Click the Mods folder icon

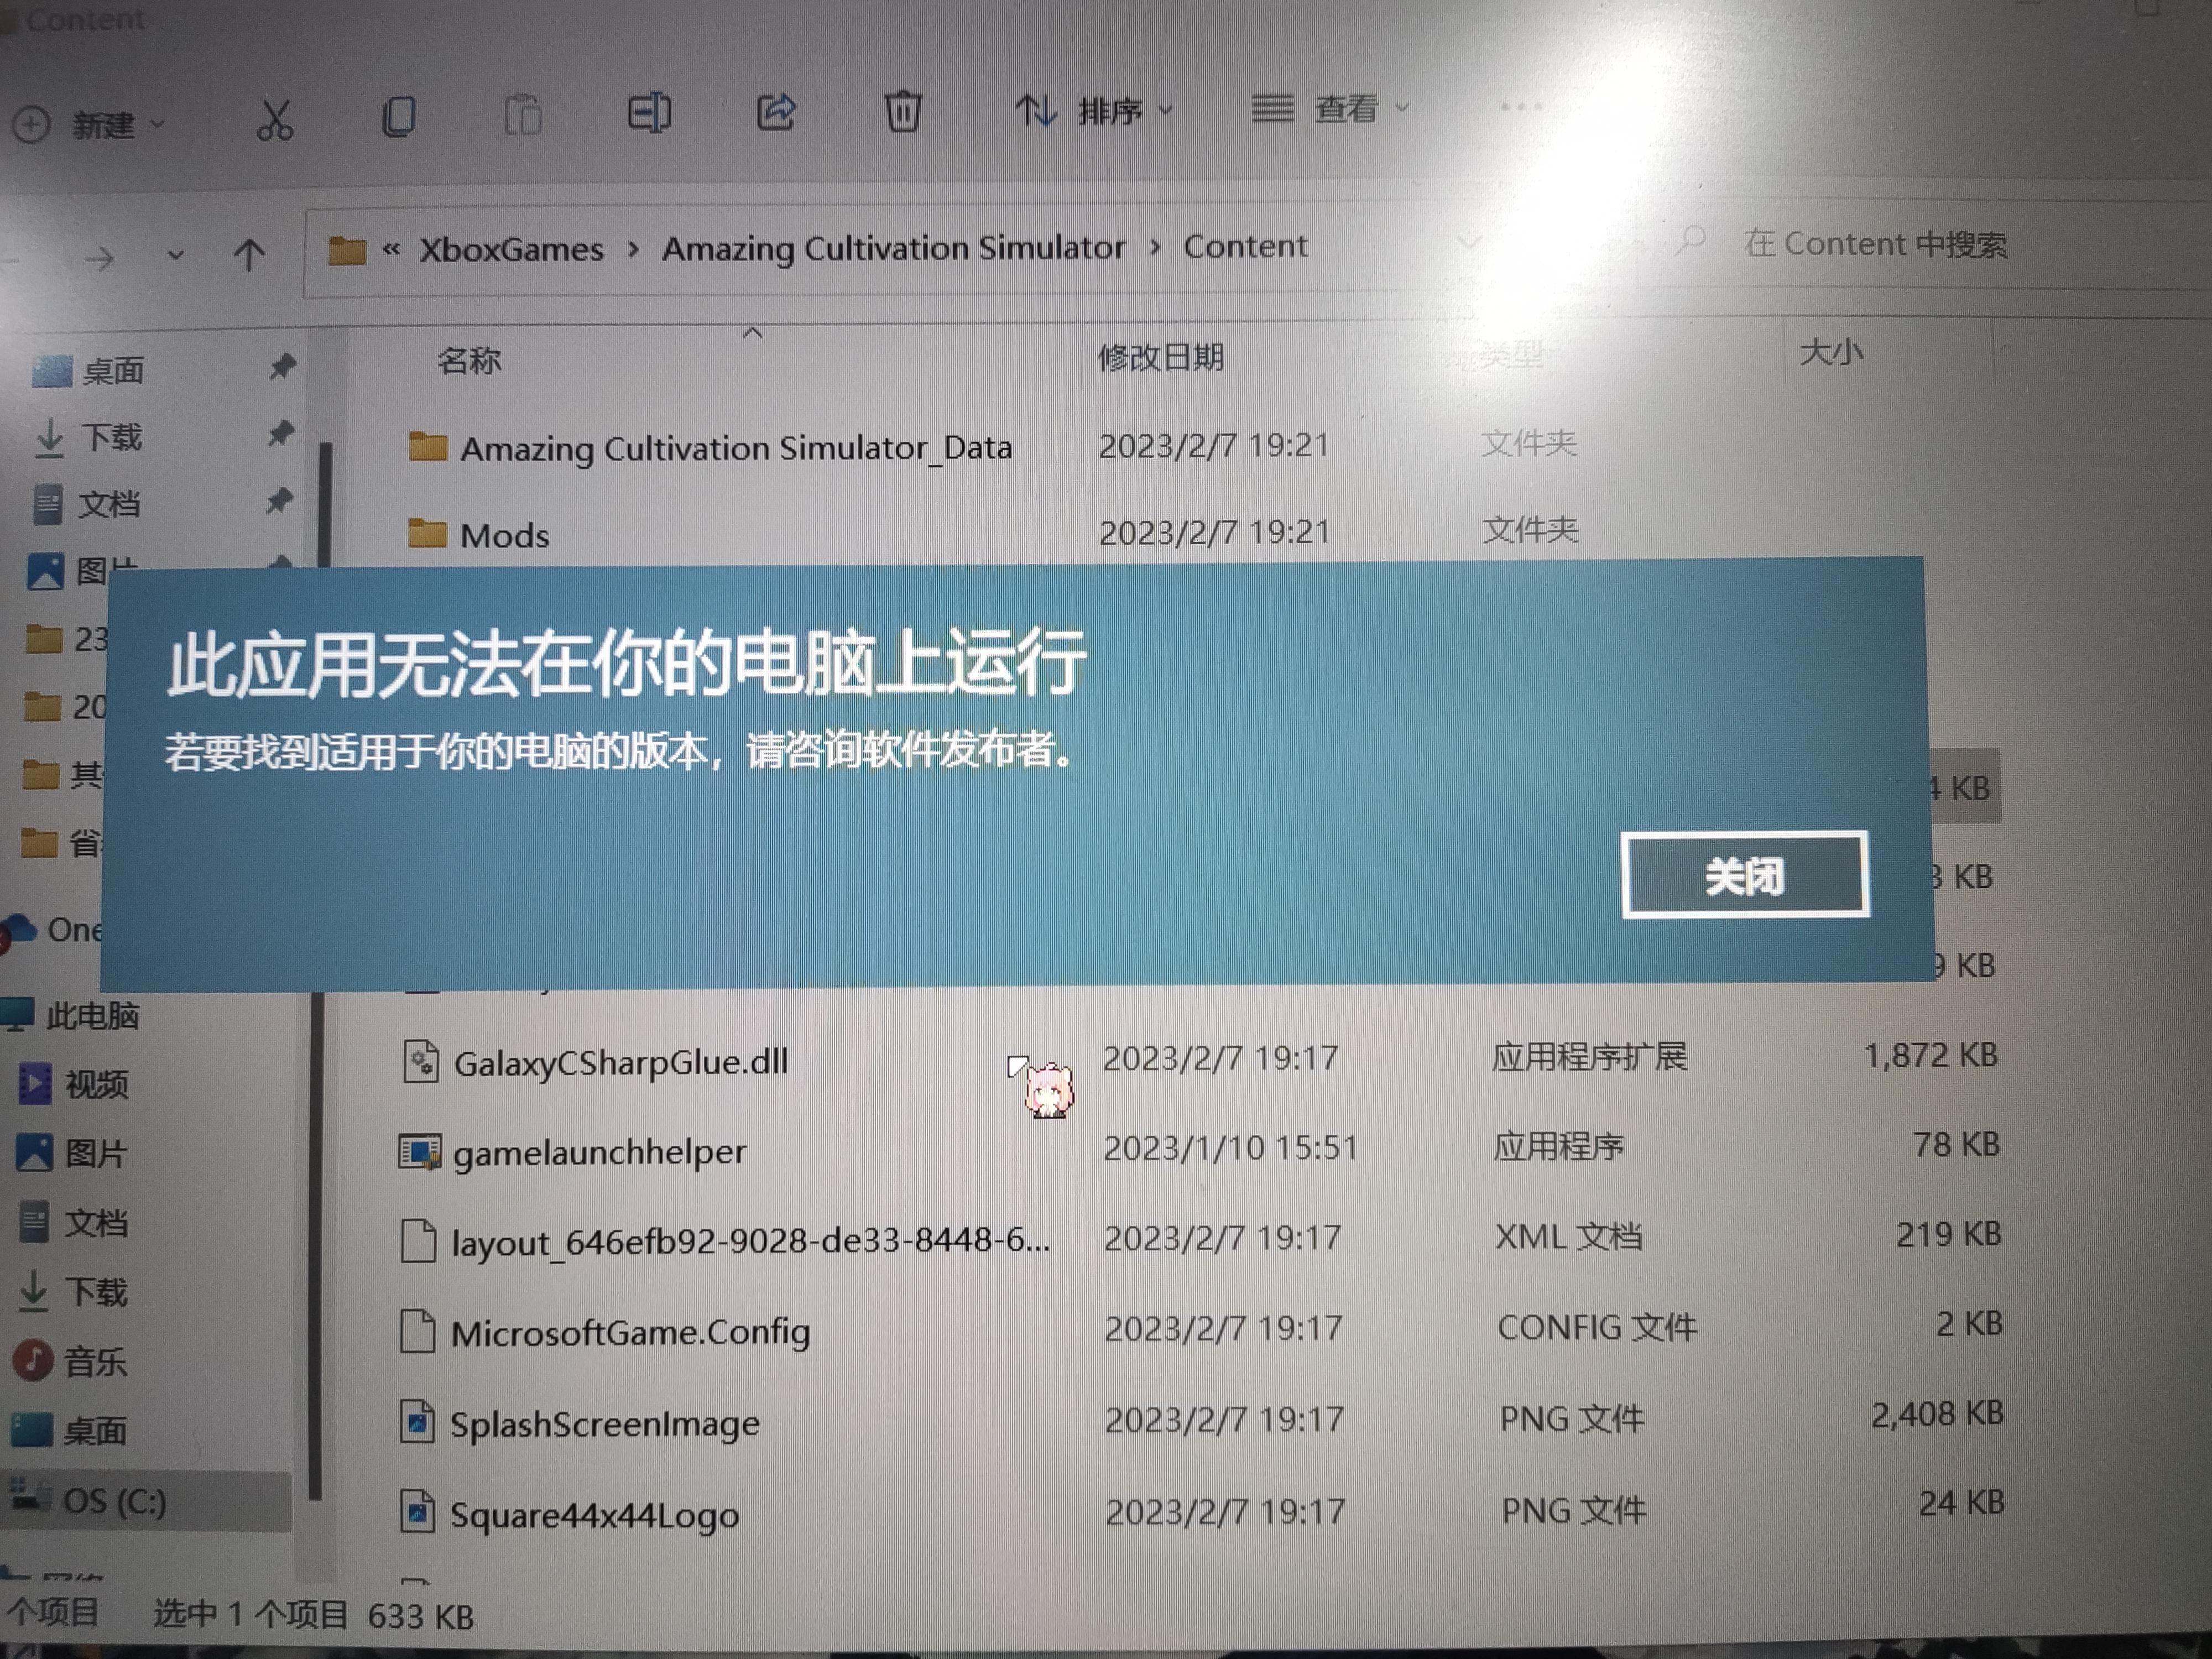(428, 534)
